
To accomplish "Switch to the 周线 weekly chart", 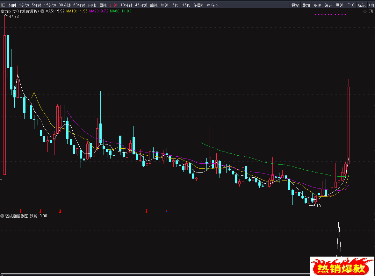I will tap(103, 5).
